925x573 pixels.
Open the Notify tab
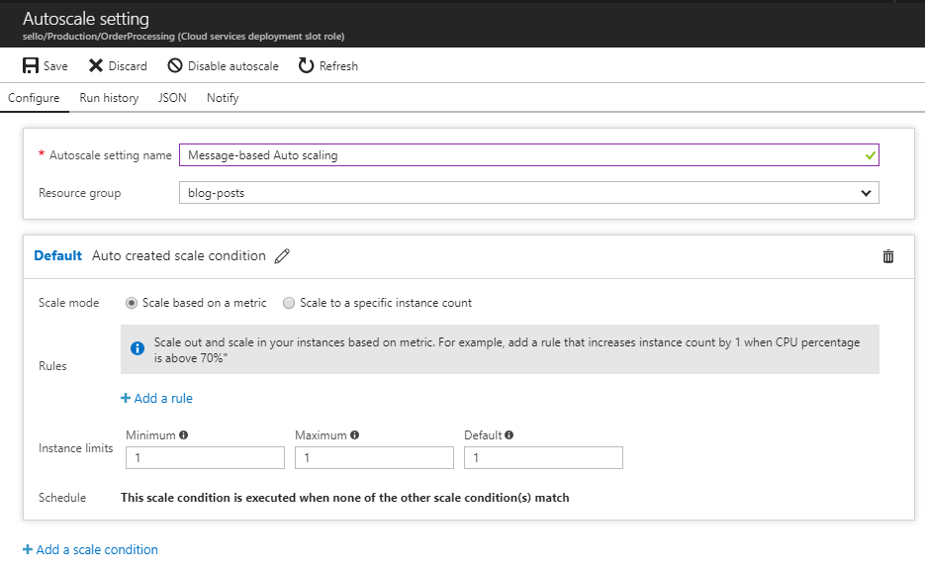click(223, 98)
